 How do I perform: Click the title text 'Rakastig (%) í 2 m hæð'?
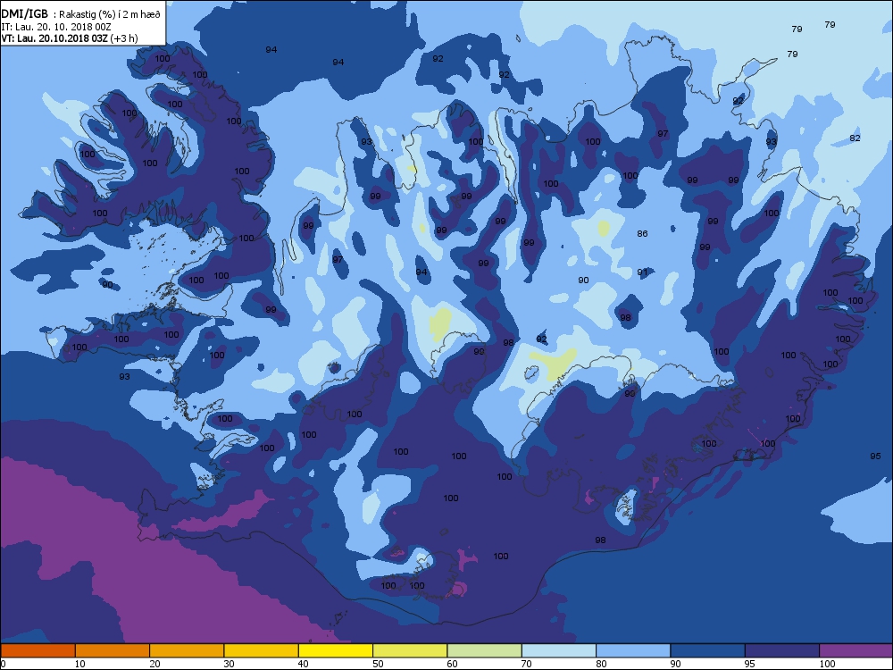110,15
